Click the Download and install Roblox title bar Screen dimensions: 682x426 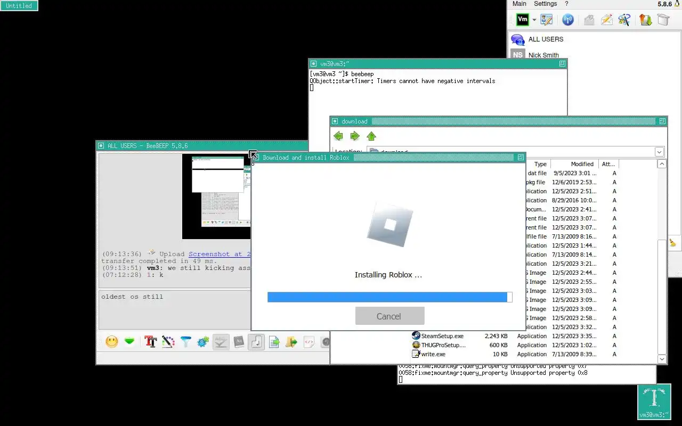pos(388,157)
